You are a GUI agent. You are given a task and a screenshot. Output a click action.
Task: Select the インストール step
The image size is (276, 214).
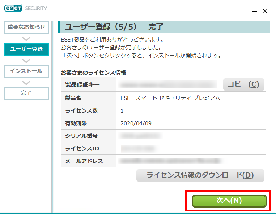click(26, 71)
